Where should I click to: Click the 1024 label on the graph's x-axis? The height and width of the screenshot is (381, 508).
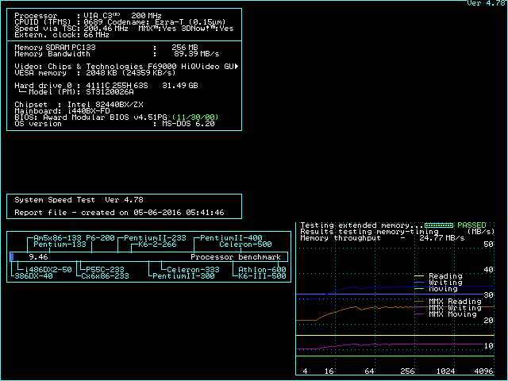pyautogui.click(x=446, y=371)
